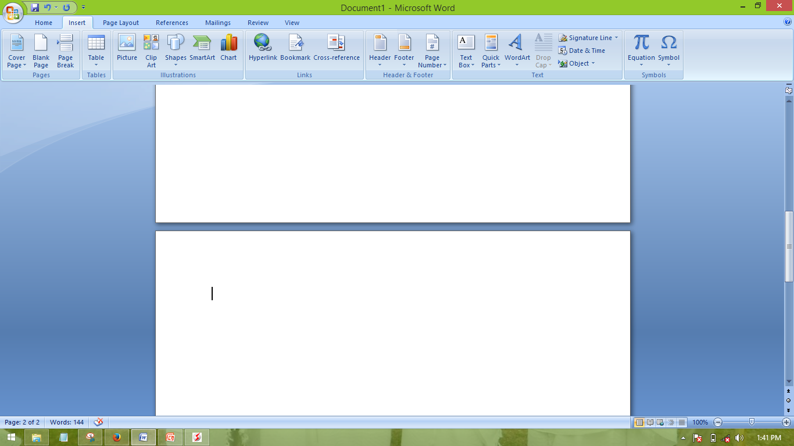Click the Page: 2 of 2 indicator

[22, 422]
